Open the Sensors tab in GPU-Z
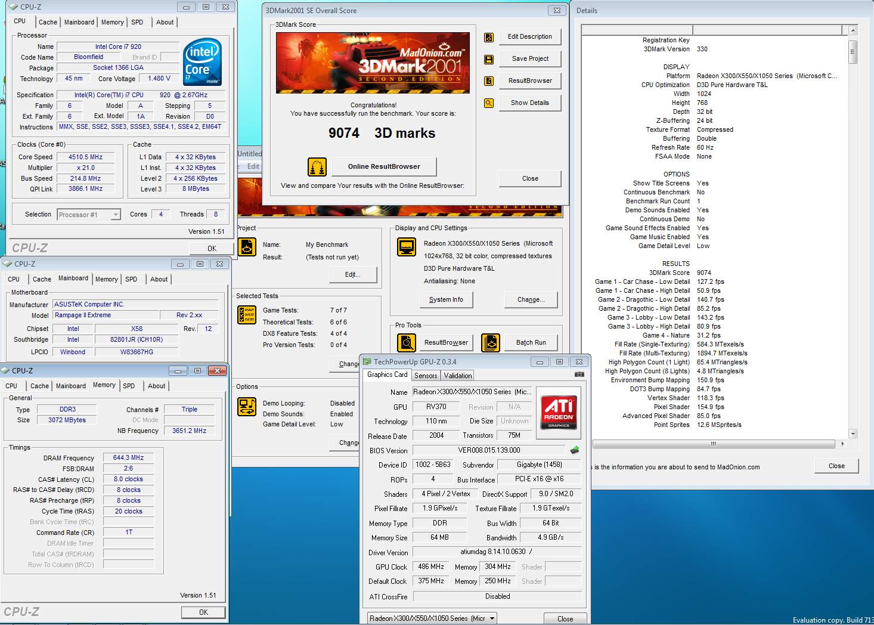Image resolution: width=874 pixels, height=625 pixels. pos(426,375)
